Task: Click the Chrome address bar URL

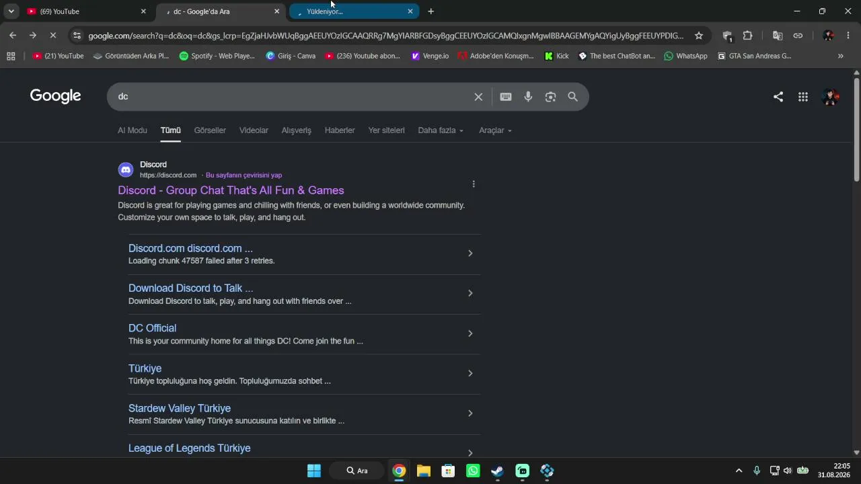Action: point(385,36)
